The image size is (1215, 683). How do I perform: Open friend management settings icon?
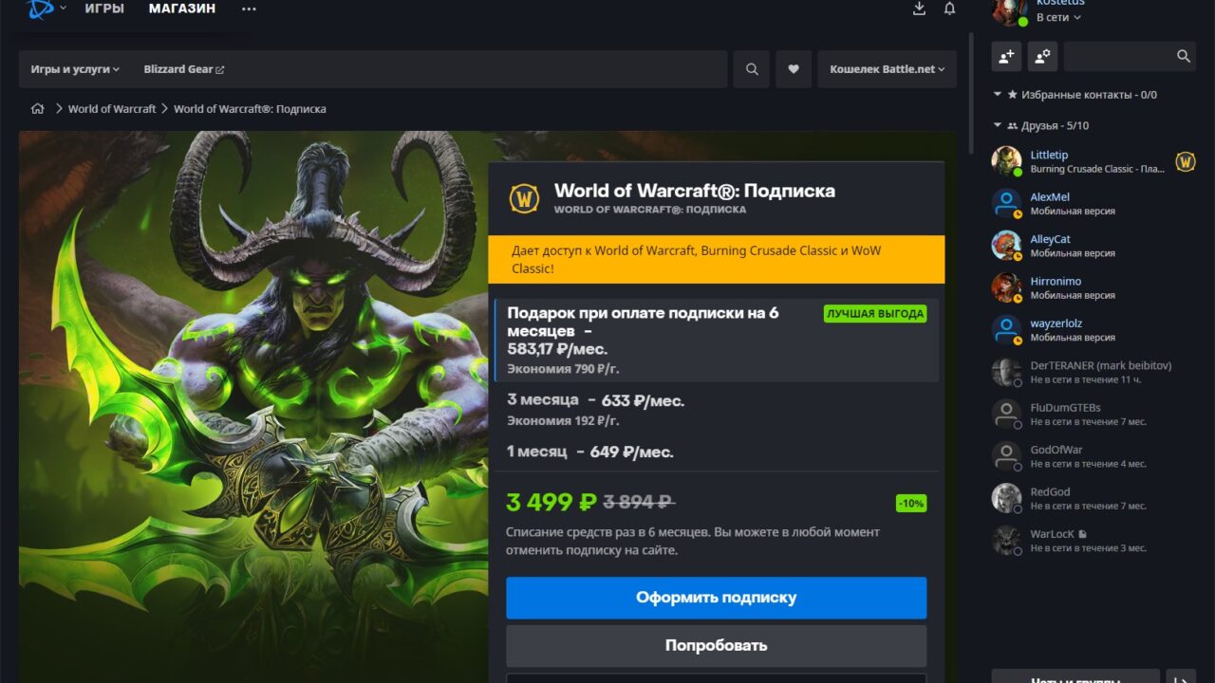point(1041,57)
